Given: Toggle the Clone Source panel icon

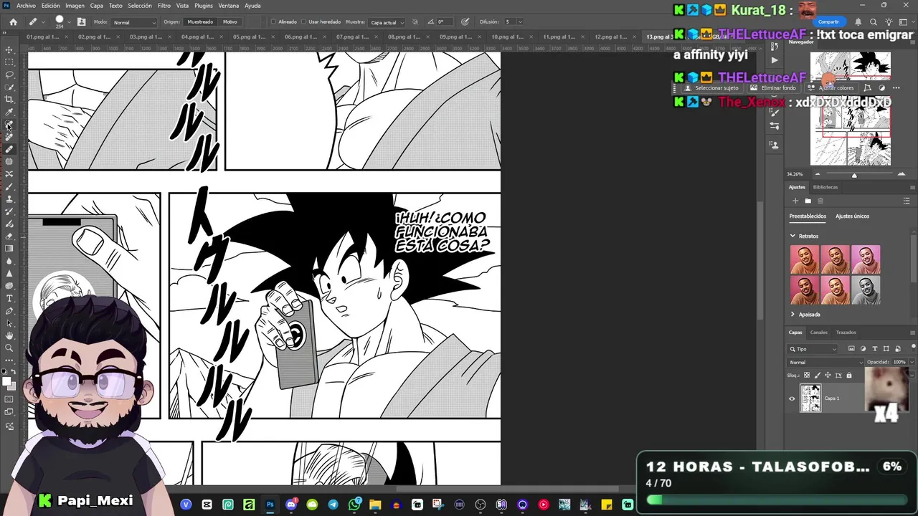Looking at the screenshot, I should point(81,21).
